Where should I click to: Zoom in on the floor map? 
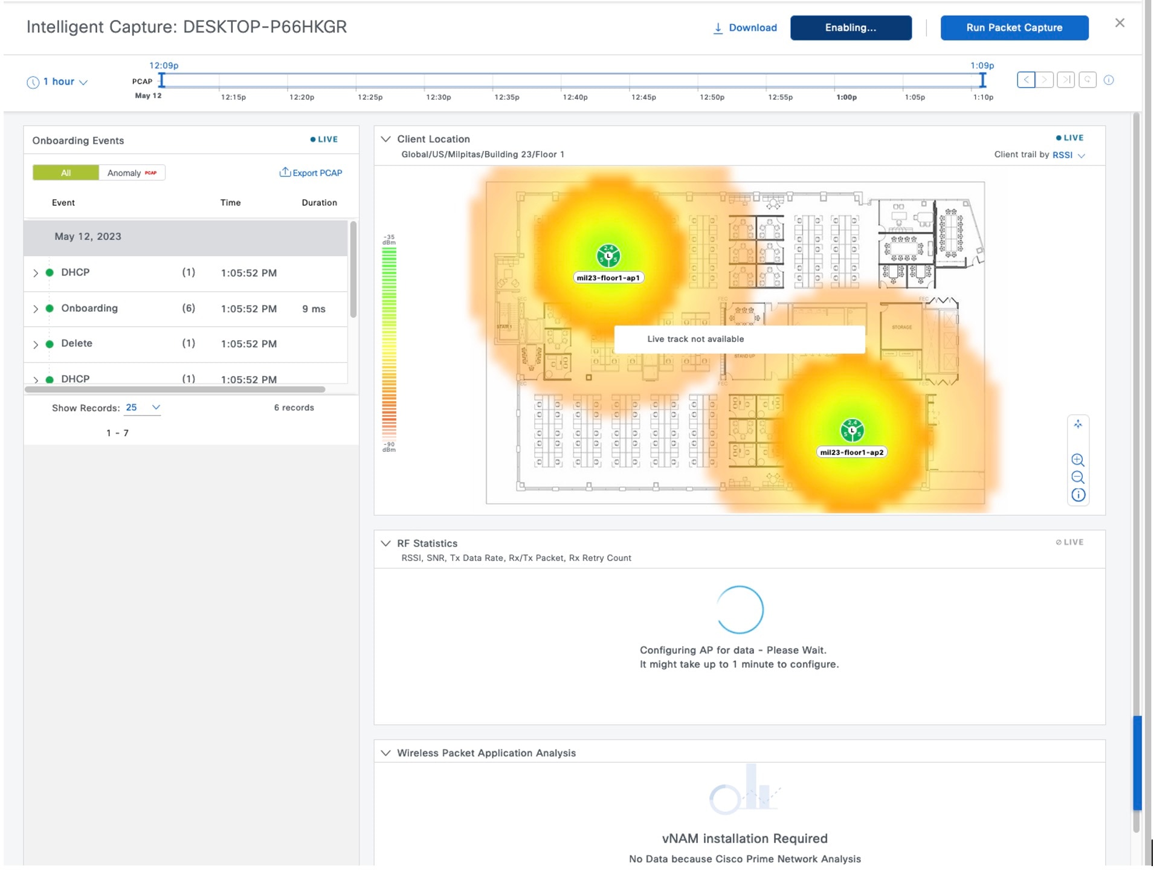point(1078,460)
